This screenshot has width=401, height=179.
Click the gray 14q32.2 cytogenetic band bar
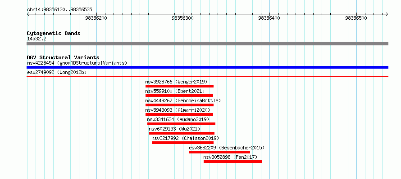(x=207, y=44)
